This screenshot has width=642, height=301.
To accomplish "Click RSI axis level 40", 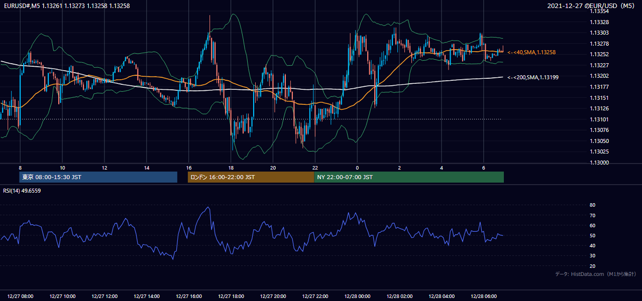I will (x=593, y=246).
